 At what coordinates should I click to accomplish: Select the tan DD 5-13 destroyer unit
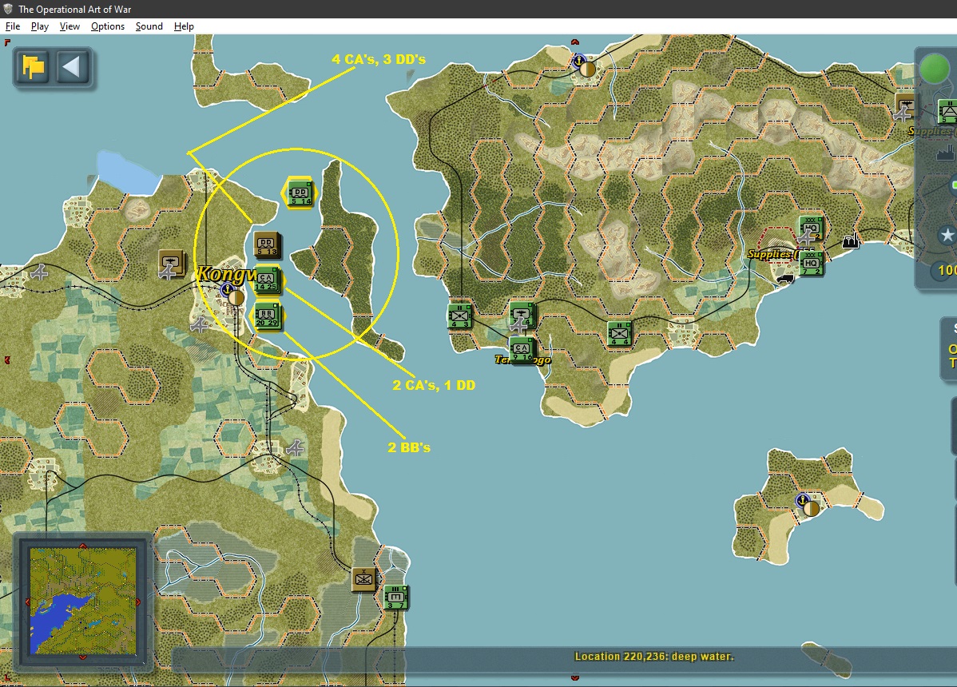pos(267,245)
